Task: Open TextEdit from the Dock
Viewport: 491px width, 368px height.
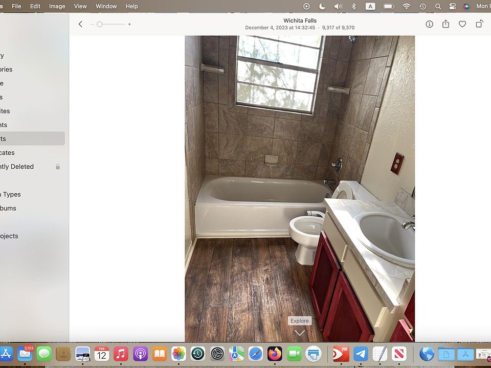Action: [x=380, y=354]
